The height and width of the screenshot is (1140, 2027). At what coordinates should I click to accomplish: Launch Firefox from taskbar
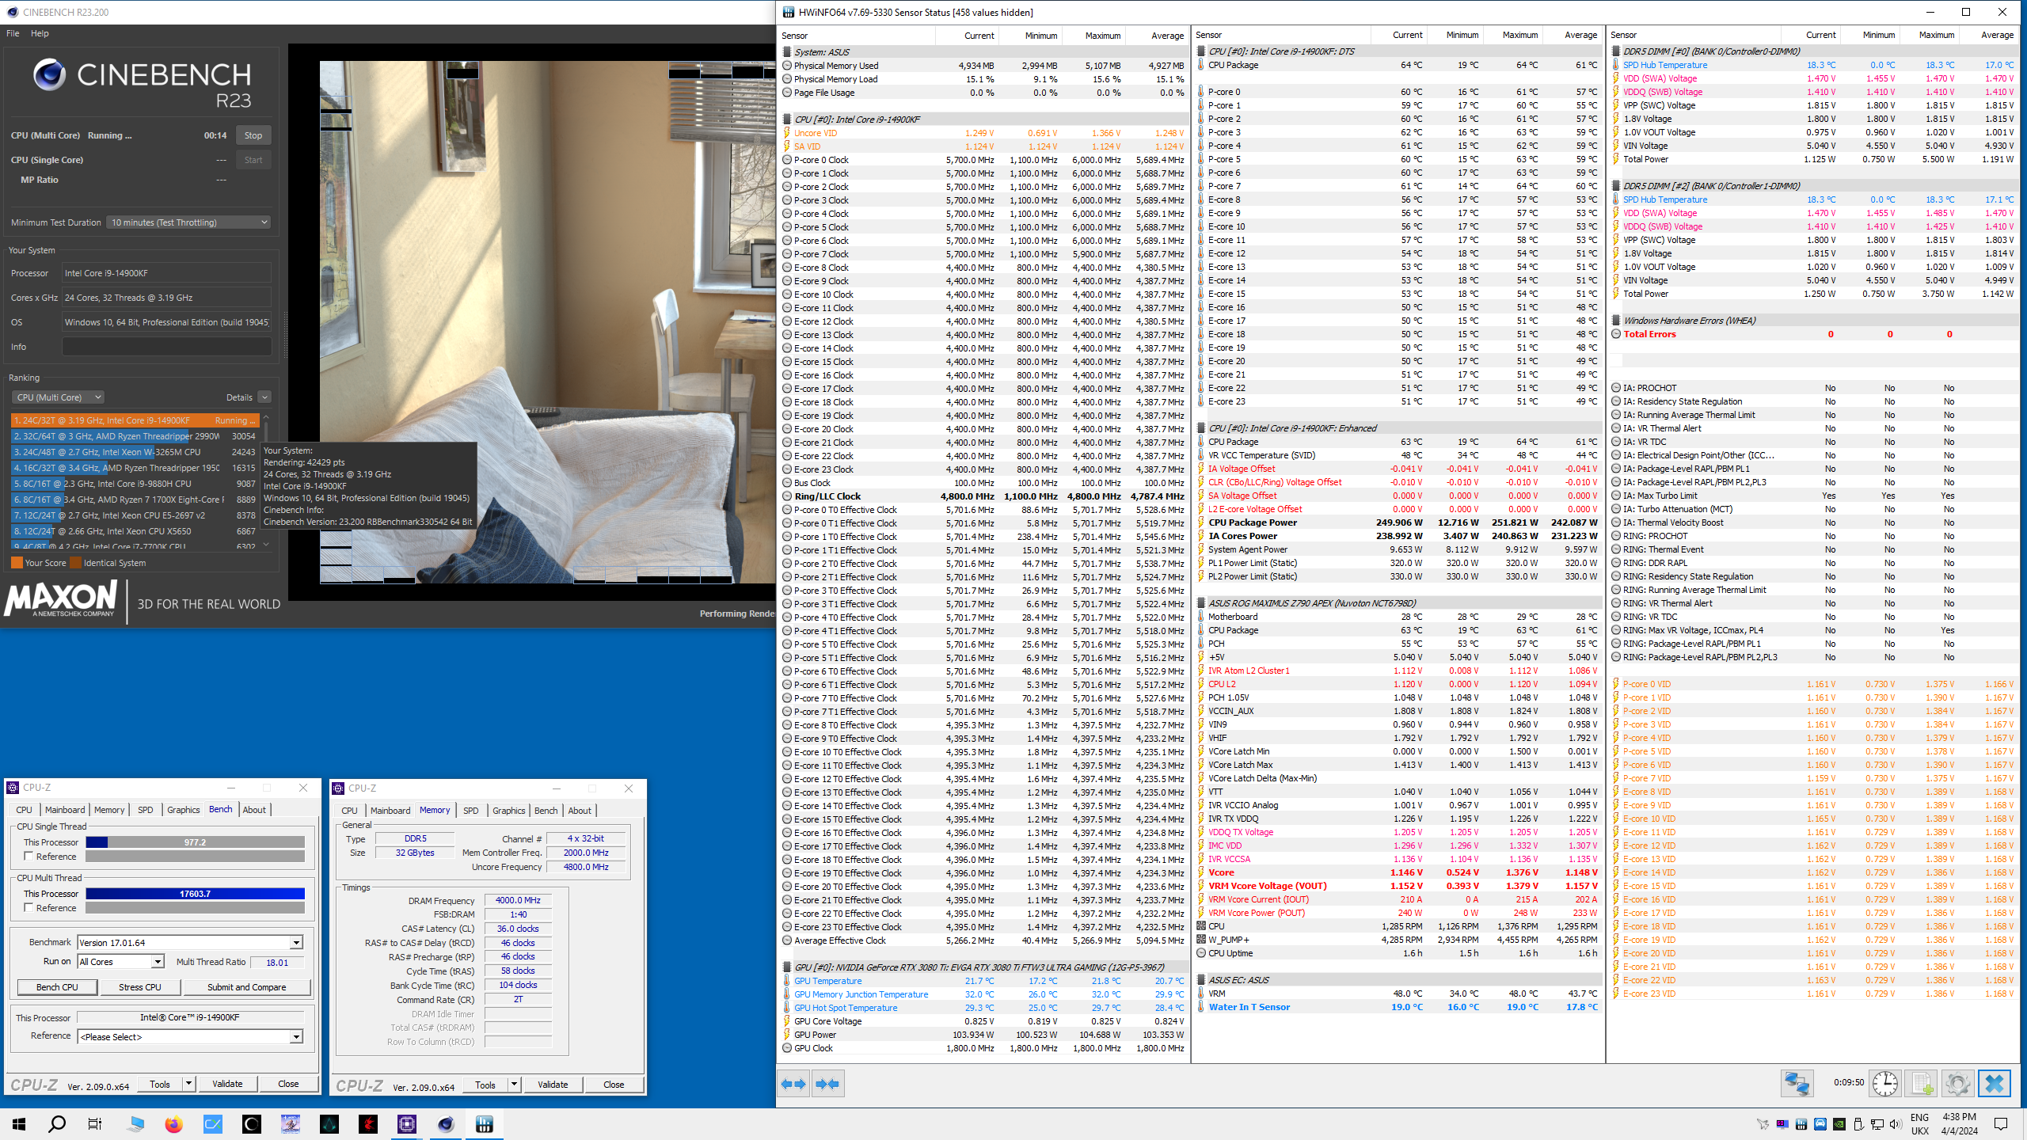(173, 1124)
